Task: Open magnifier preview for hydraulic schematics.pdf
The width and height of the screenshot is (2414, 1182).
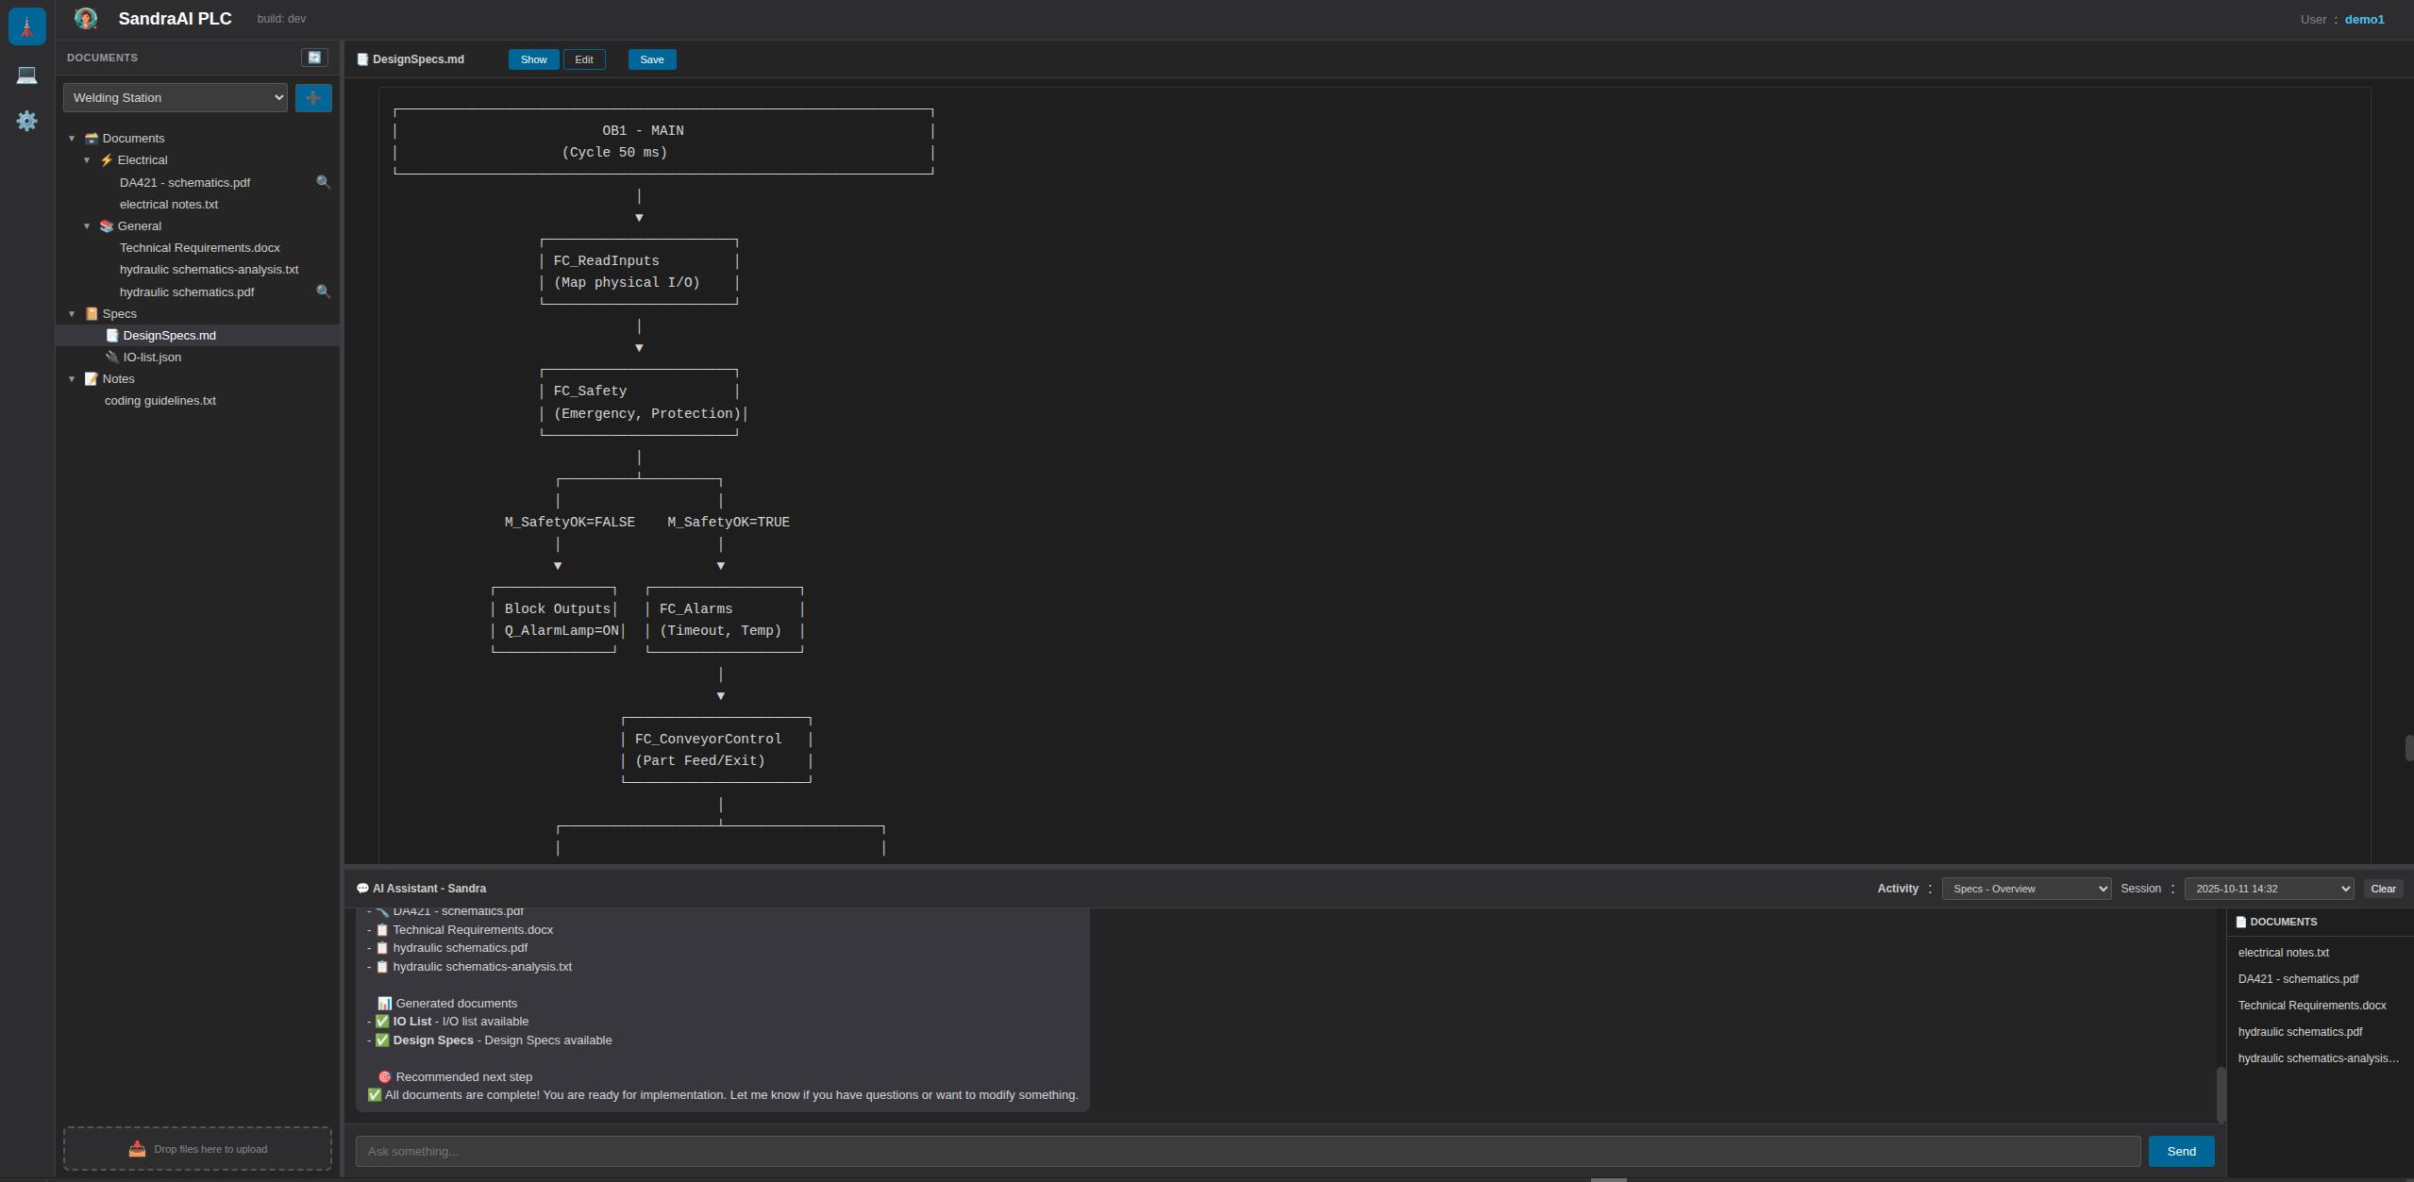Action: [x=324, y=291]
